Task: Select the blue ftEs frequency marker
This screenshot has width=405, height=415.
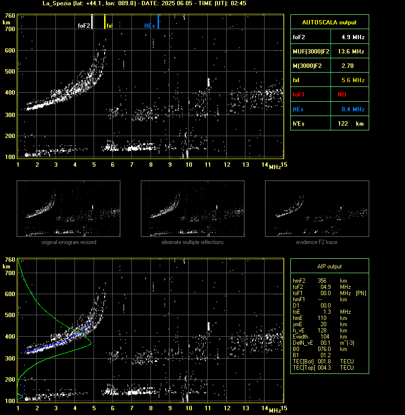Action: tap(158, 21)
